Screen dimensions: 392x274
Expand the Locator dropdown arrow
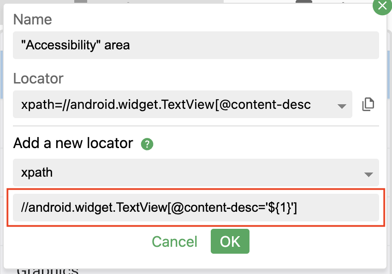coord(341,106)
